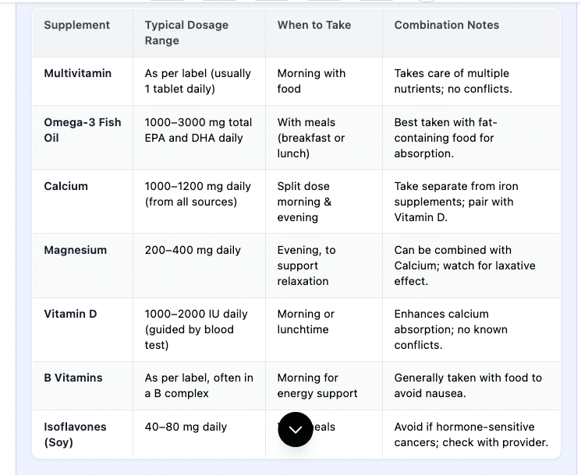Click the 'Split dose morning & evening' cell
The height and width of the screenshot is (475, 581).
[x=304, y=202]
